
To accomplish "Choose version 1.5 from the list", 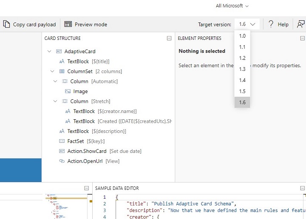I will tap(242, 91).
